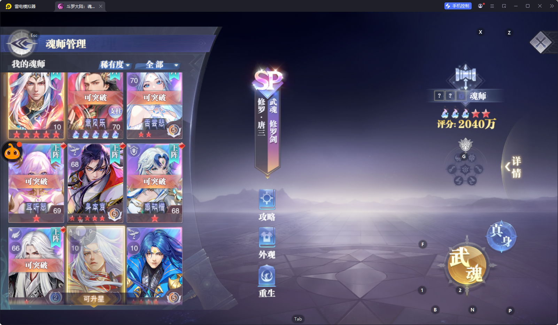This screenshot has height=325, width=558.
Task: Go back with the Esc arrow button
Action: (x=22, y=44)
